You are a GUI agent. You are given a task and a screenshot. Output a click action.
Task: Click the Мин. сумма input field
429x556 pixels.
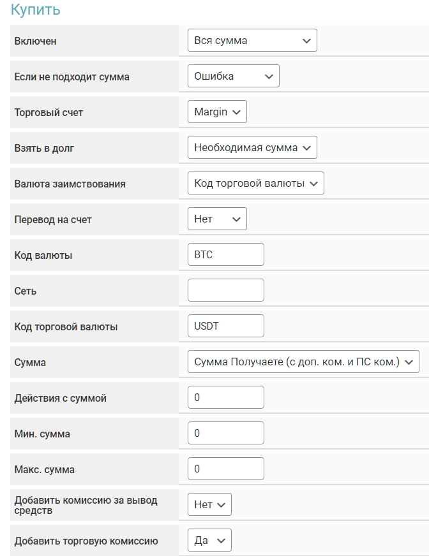click(225, 434)
